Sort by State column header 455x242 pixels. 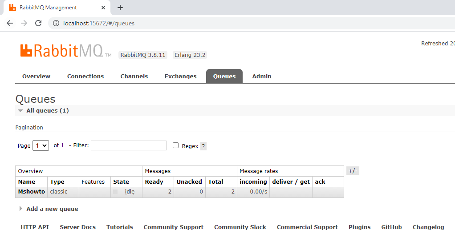[x=121, y=181]
